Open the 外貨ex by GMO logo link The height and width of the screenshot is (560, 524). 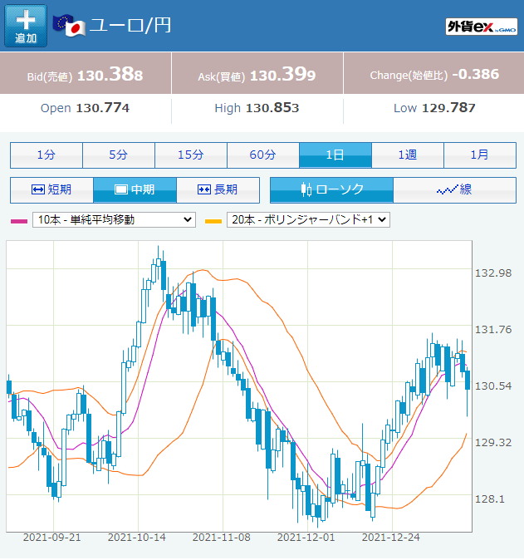[x=482, y=27]
